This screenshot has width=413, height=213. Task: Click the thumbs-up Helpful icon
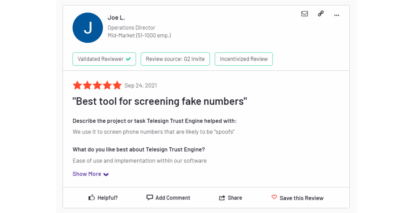tap(92, 198)
